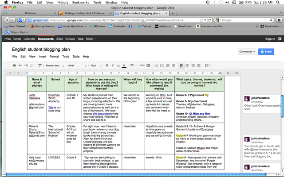Viewport: 284px width, 177px height.
Task: Open Gmail from Google bar
Action: point(17,38)
